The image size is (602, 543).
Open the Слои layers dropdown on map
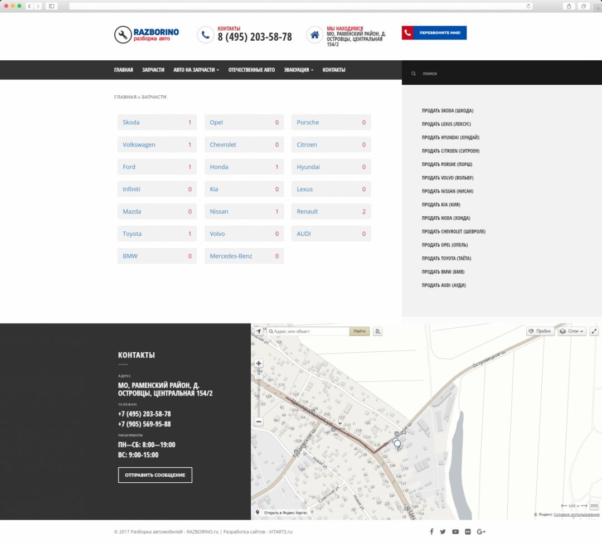click(x=572, y=331)
